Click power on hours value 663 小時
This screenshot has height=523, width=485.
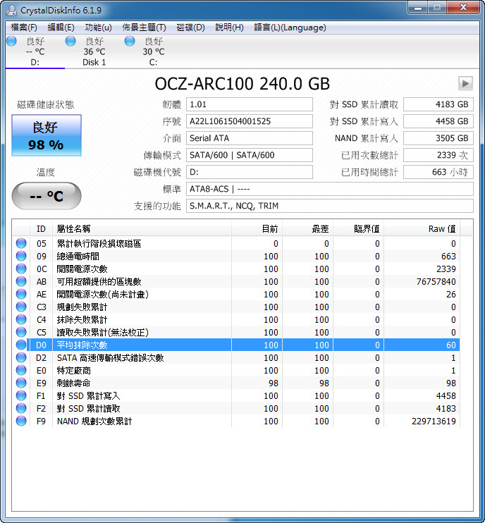point(438,172)
